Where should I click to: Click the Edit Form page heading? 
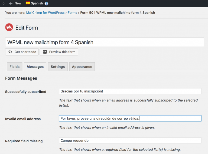tap(27, 28)
